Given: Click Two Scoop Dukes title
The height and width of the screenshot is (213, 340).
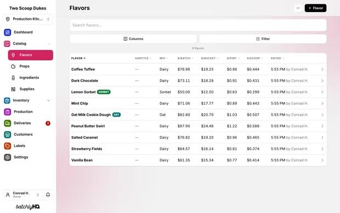Looking at the screenshot, I should tap(28, 8).
